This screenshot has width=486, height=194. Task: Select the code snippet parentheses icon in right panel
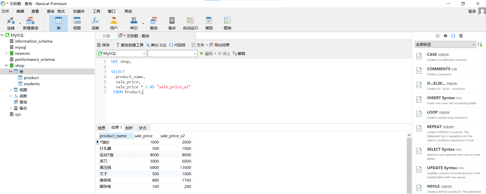(x=453, y=36)
